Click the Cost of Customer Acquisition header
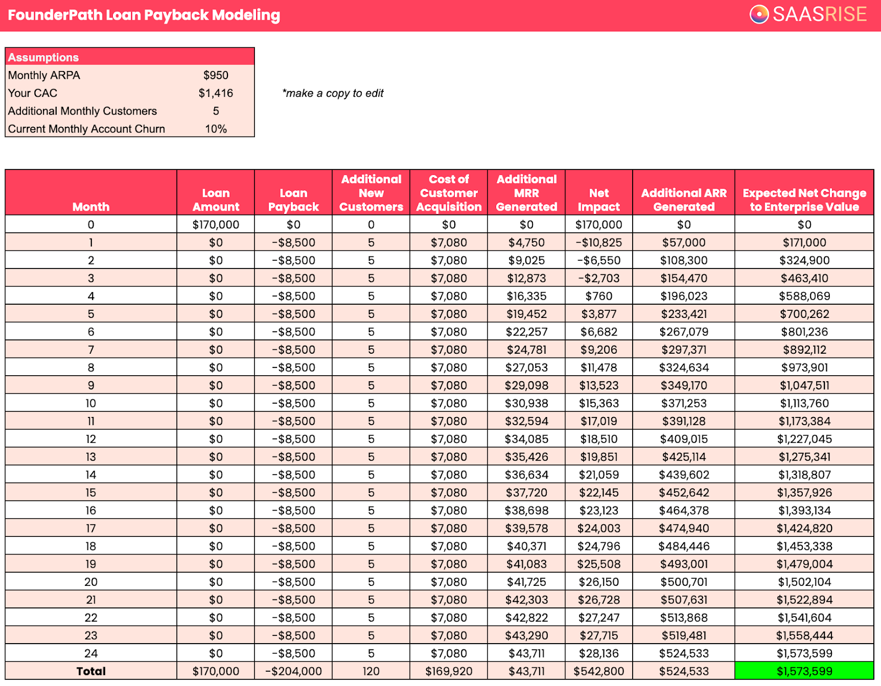This screenshot has width=881, height=686. (449, 193)
